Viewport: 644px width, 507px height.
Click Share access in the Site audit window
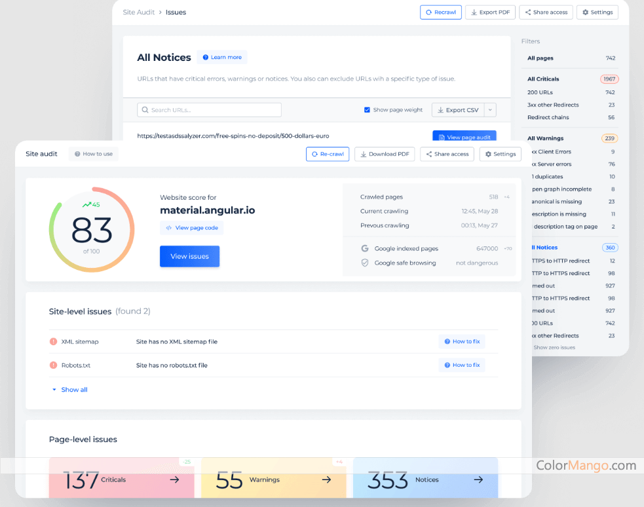447,154
